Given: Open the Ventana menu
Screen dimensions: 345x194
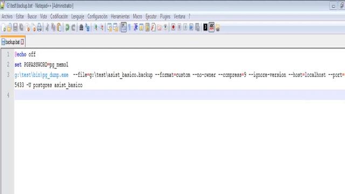Looking at the screenshot, I should (x=180, y=17).
